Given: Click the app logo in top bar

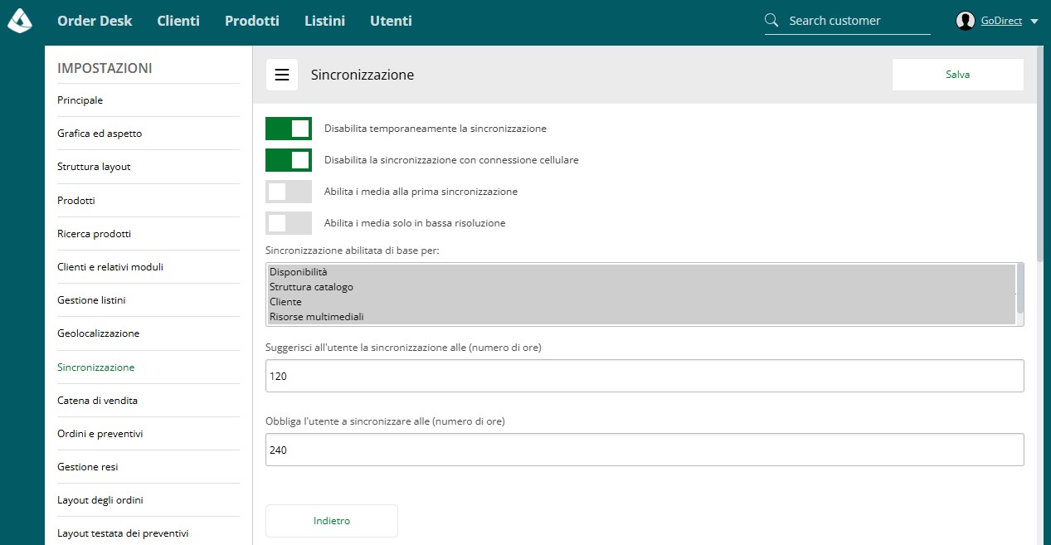Looking at the screenshot, I should (x=20, y=21).
